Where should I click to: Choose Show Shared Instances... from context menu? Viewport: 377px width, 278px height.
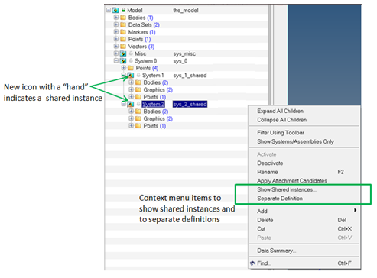(287, 189)
